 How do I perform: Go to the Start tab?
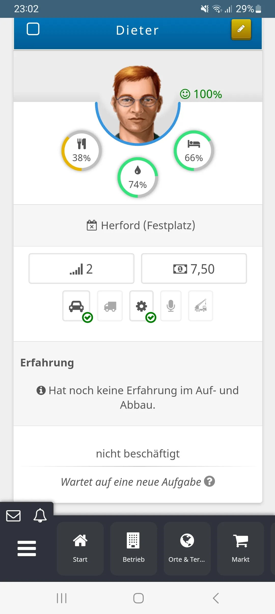pos(80,548)
